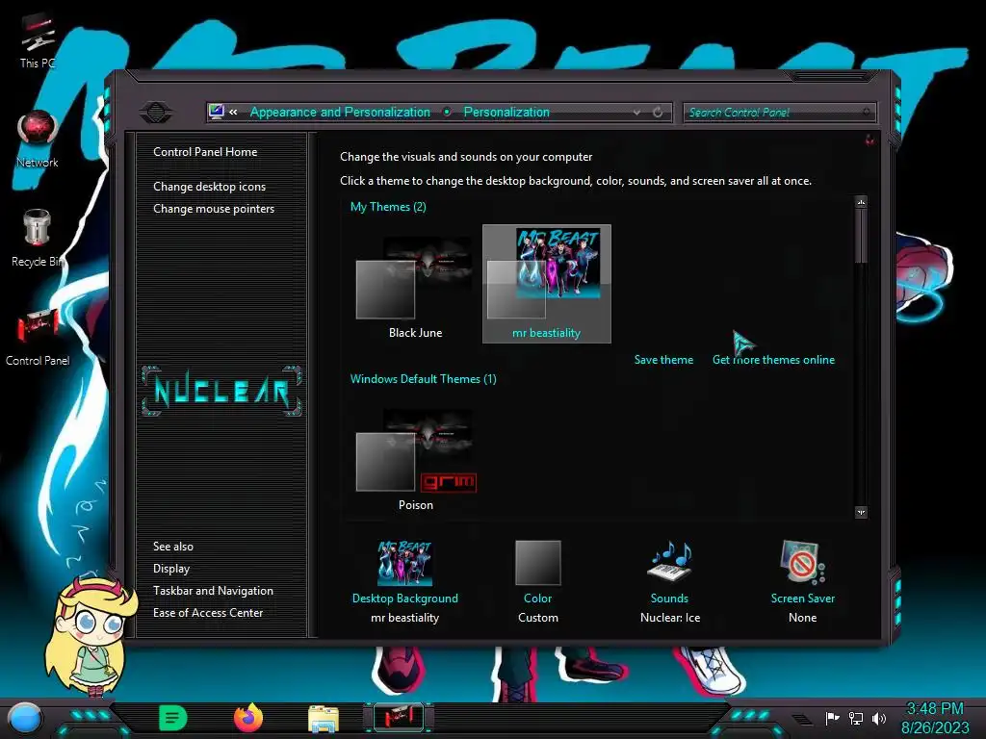Viewport: 986px width, 739px height.
Task: Open Desktop Background settings icon
Action: [405, 562]
